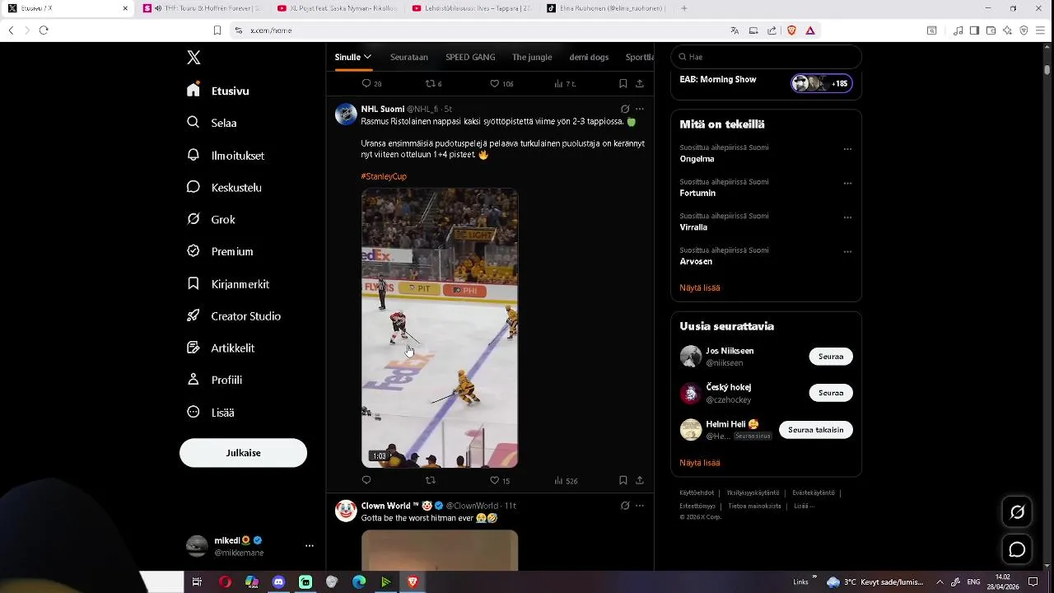
Task: Open Käyttöehdot footer link
Action: point(697,493)
